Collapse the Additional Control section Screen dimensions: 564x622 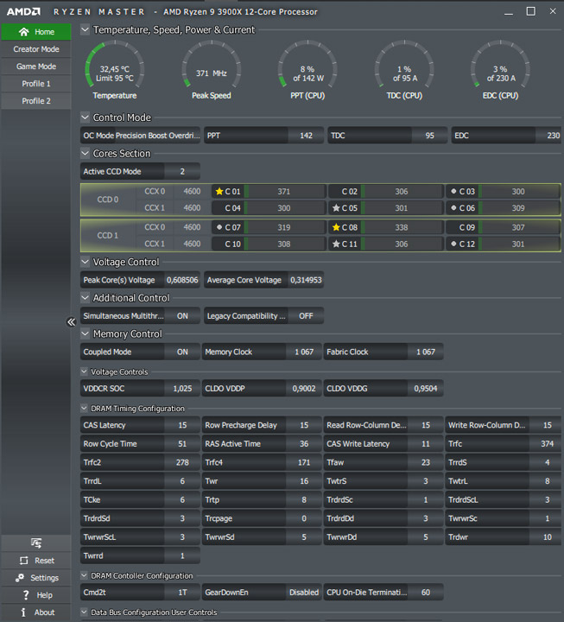pos(85,297)
